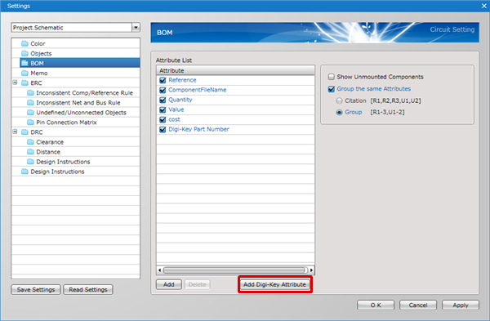Click the BOM folder icon in tree
The width and height of the screenshot is (490, 321).
tap(24, 63)
